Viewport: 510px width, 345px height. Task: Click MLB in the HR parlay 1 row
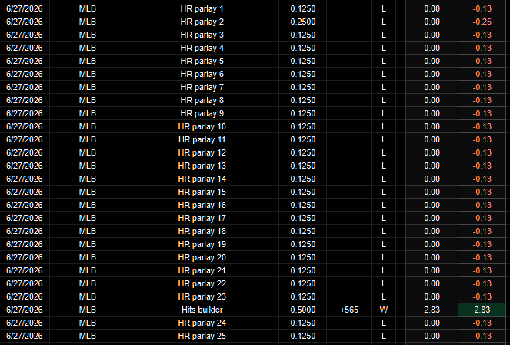coord(87,8)
